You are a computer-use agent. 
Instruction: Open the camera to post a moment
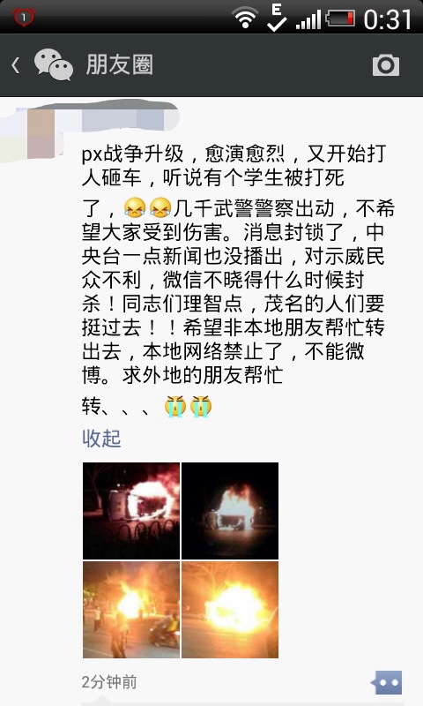click(386, 65)
